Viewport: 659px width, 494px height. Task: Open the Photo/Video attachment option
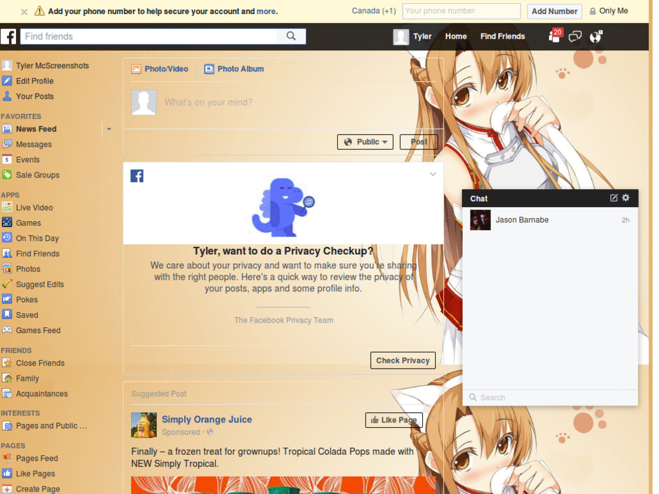(161, 69)
